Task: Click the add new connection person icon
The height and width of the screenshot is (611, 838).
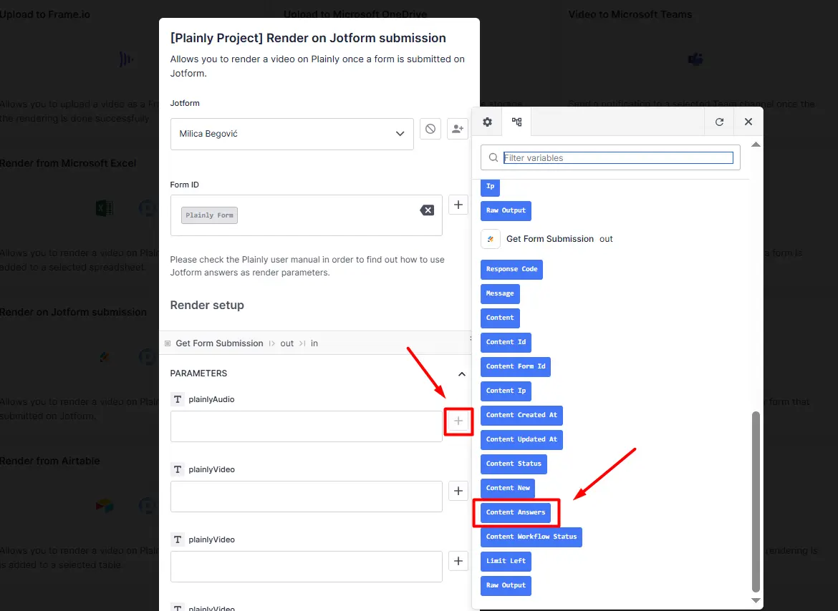Action: (x=457, y=129)
